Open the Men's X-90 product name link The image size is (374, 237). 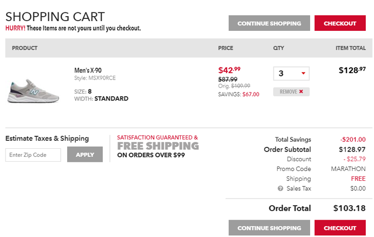tap(88, 70)
